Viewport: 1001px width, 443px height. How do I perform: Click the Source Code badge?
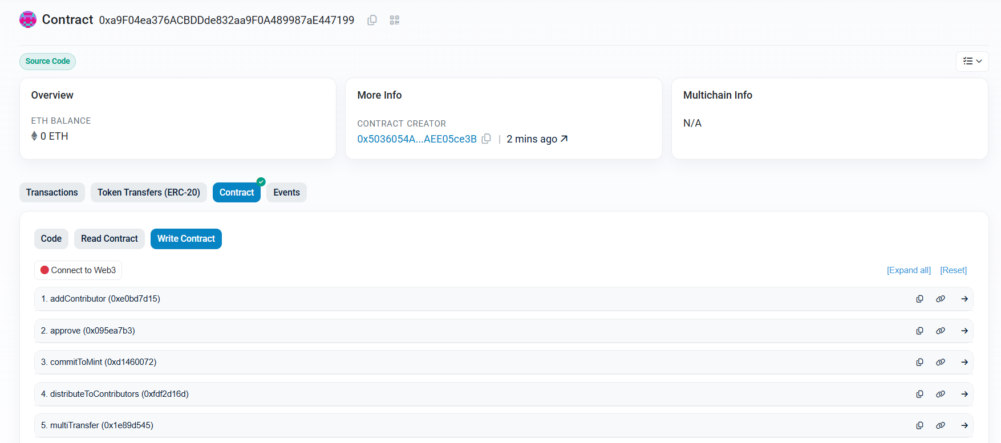pos(47,61)
